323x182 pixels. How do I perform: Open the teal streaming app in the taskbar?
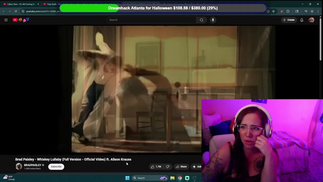click(187, 178)
